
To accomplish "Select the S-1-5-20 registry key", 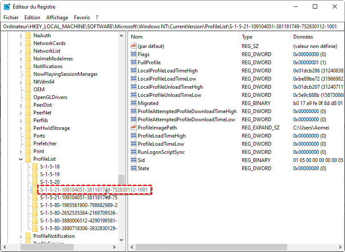I will point(50,182).
